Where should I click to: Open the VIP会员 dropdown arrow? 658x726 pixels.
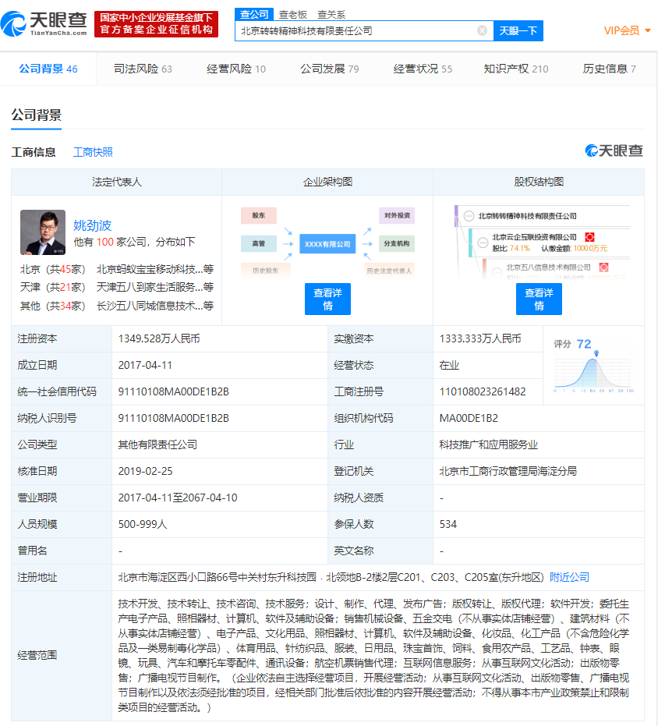tap(648, 30)
